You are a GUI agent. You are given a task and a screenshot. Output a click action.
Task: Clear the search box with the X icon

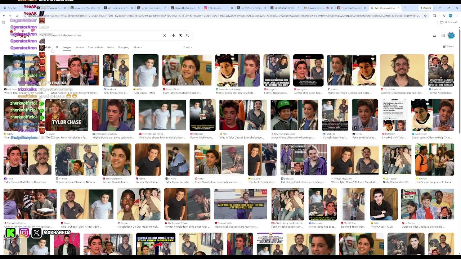165,36
